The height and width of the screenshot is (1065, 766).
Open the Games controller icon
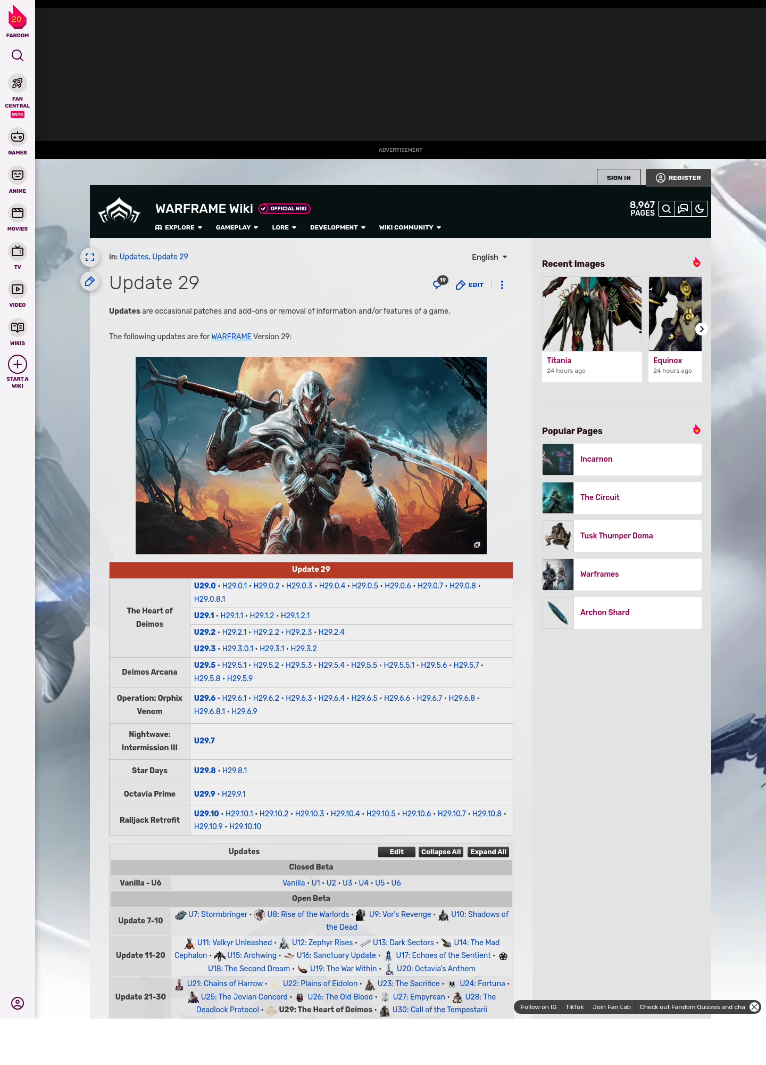[18, 137]
